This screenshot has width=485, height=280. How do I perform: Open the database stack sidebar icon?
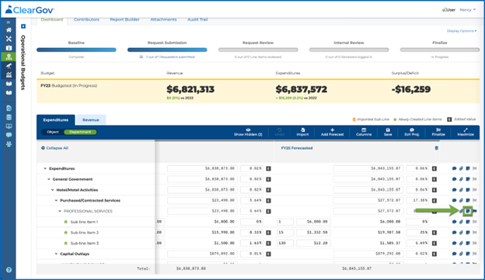9,117
